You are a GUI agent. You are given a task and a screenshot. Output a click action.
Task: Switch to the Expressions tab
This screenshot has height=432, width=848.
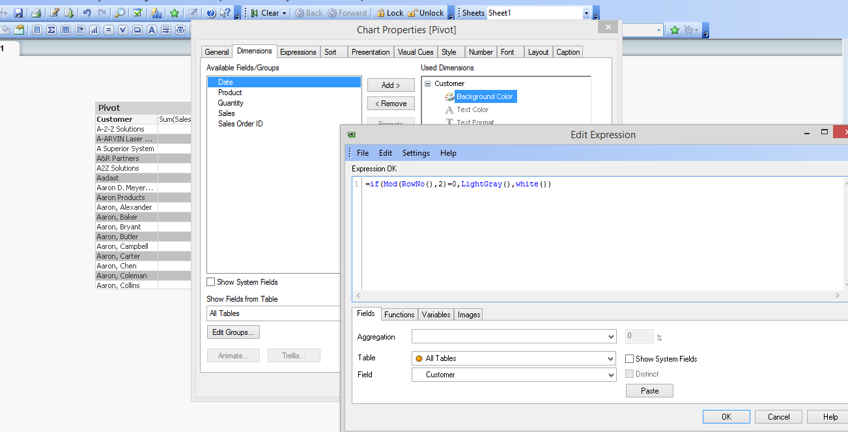point(298,51)
